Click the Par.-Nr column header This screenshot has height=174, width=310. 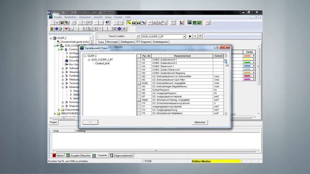(x=146, y=56)
